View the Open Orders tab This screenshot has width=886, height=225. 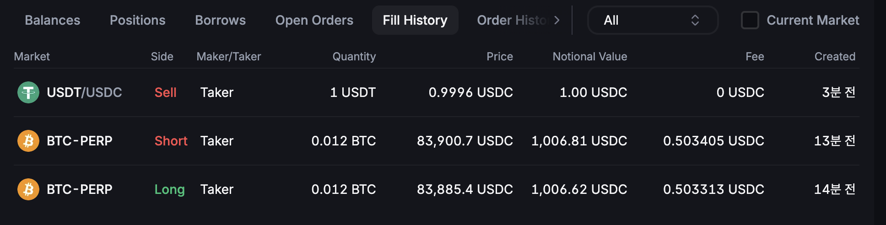point(314,20)
